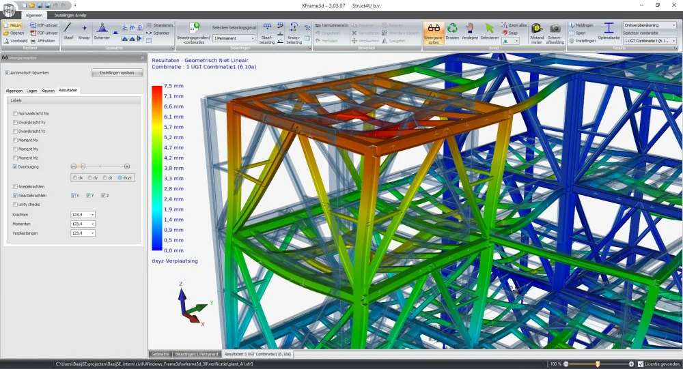The height and width of the screenshot is (369, 683).
Task: Open the Verplaatsingen format dropdown
Action: [83, 233]
